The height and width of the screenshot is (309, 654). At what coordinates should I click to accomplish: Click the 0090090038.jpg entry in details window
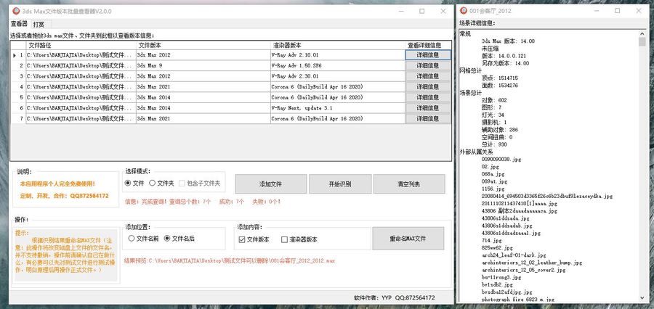tap(501, 159)
